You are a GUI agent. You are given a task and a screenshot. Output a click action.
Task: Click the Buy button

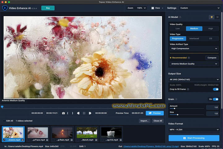click(48, 8)
